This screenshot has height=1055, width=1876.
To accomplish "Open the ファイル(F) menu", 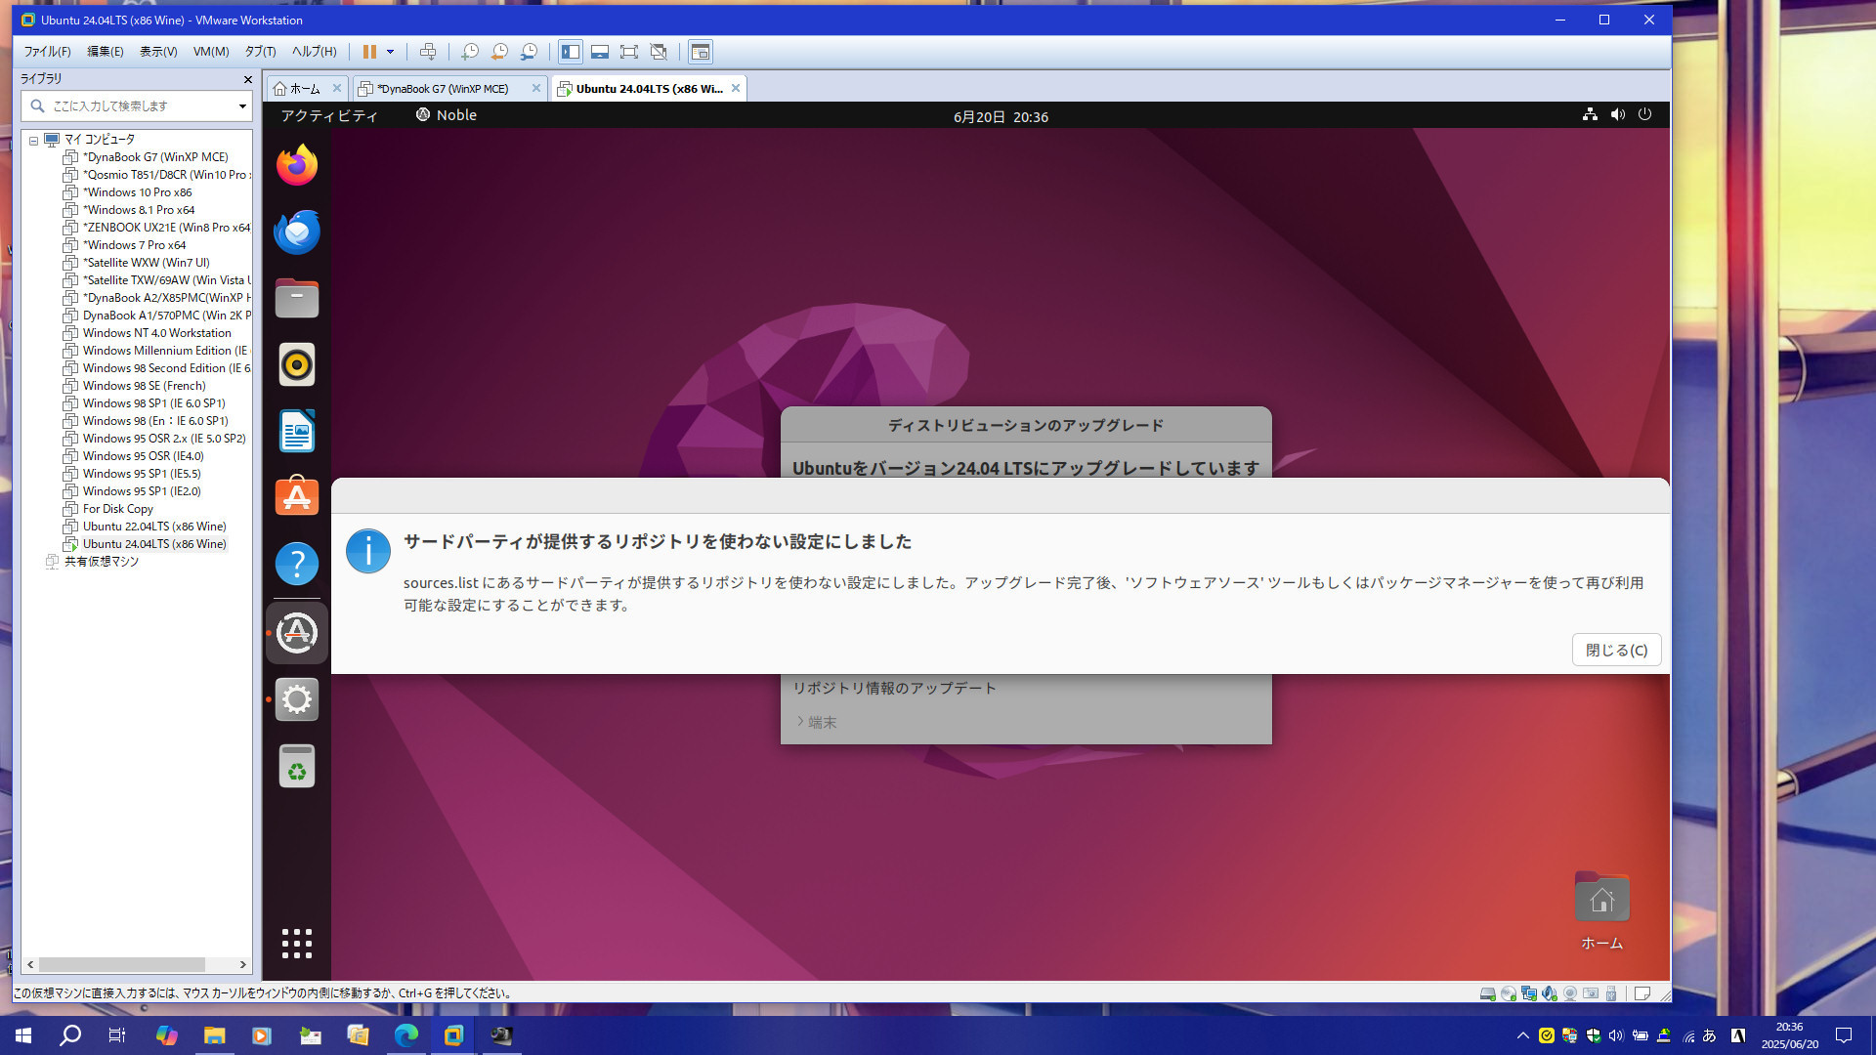I will coord(47,52).
